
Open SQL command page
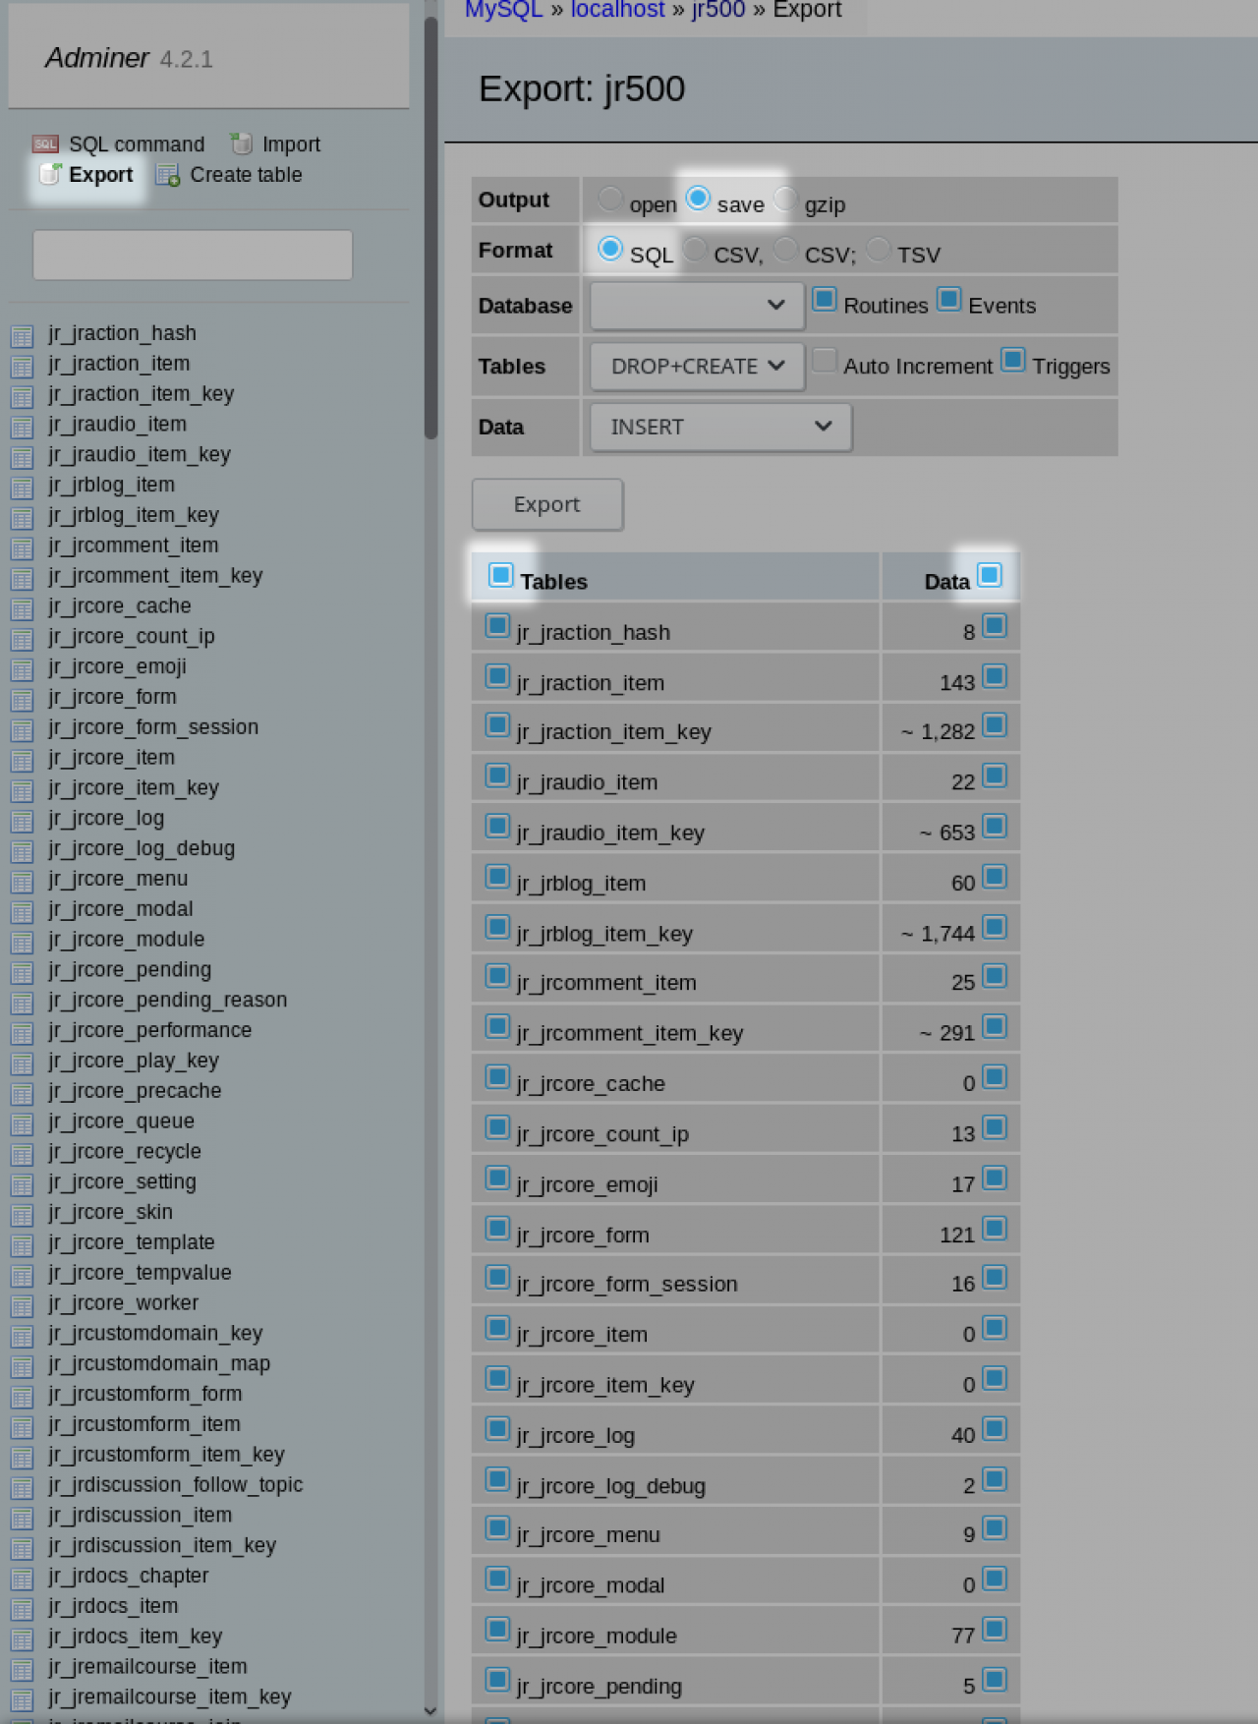click(137, 144)
